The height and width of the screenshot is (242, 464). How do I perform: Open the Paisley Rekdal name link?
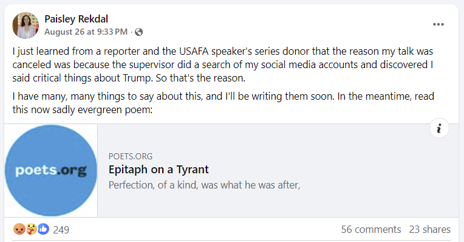76,19
